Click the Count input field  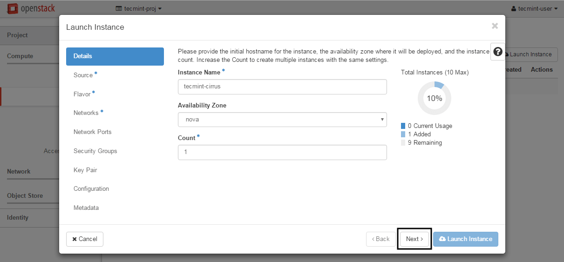point(282,152)
